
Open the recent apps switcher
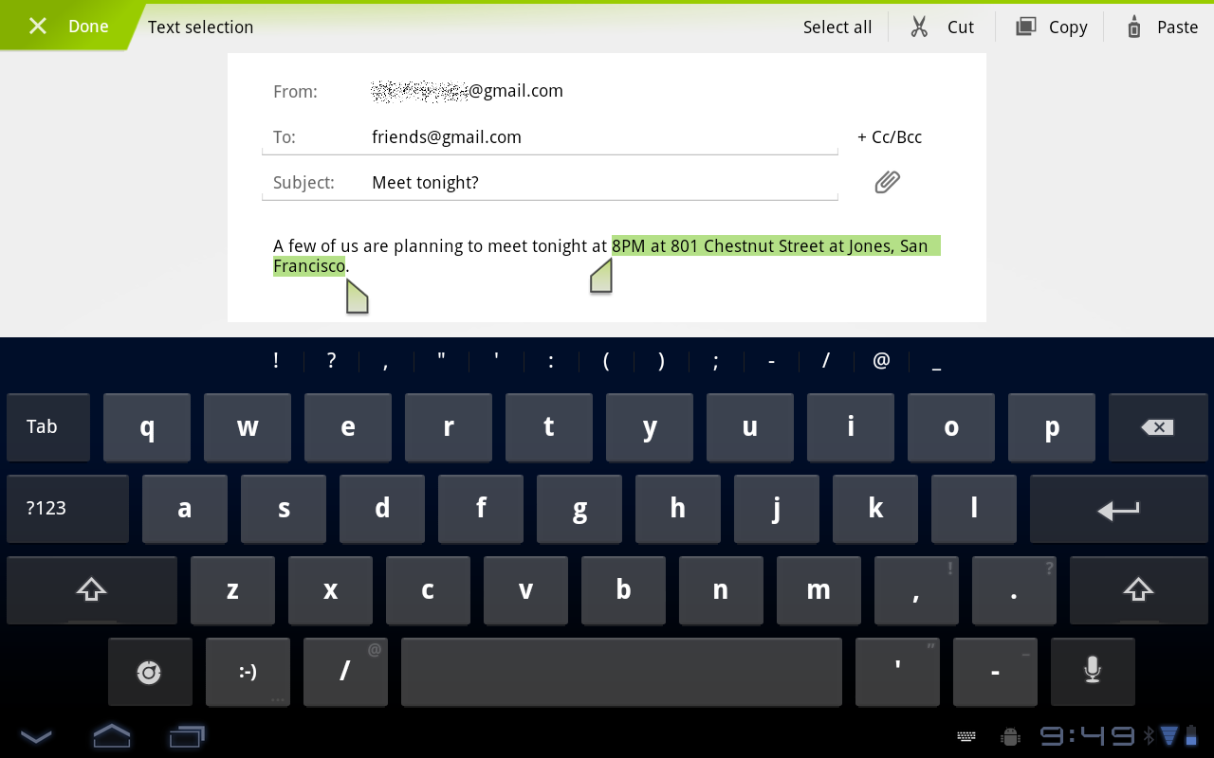pos(187,735)
